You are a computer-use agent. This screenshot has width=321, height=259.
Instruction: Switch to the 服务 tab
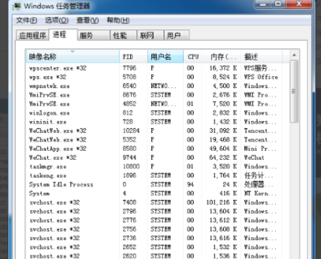click(x=94, y=35)
